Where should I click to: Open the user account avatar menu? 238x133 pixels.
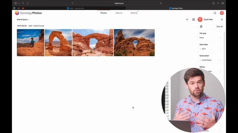(222, 13)
